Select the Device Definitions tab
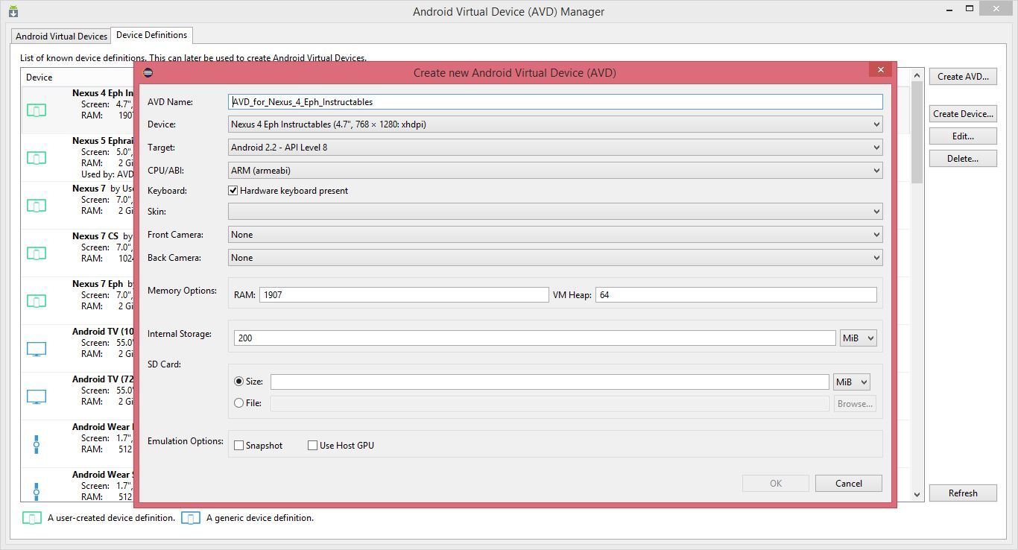 151,34
